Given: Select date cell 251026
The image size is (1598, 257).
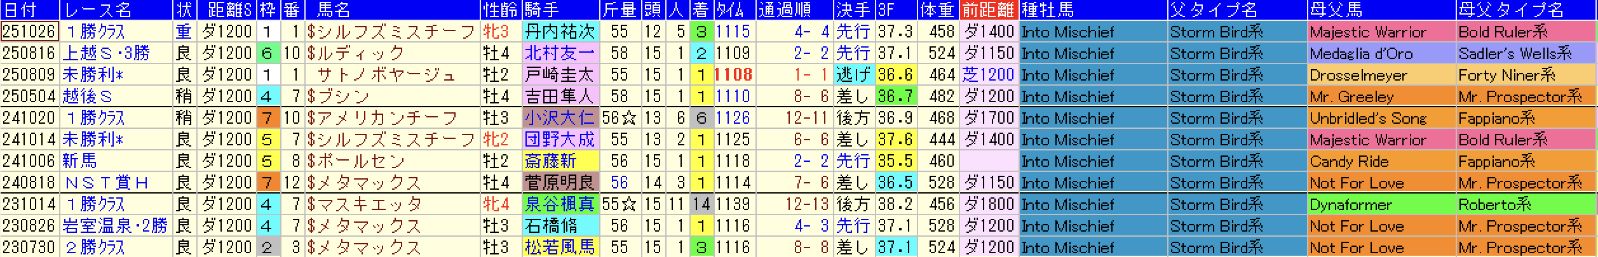Looking at the screenshot, I should point(29,31).
